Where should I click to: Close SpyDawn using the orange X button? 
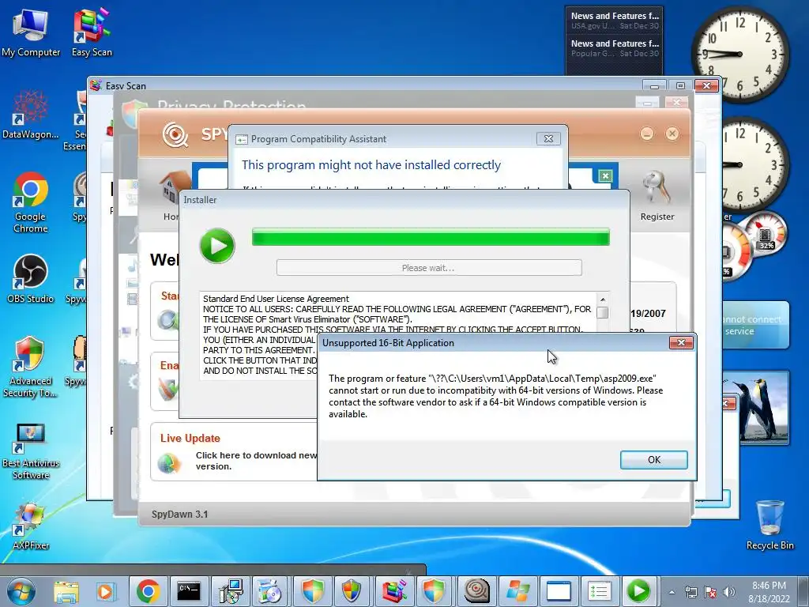[x=672, y=134]
